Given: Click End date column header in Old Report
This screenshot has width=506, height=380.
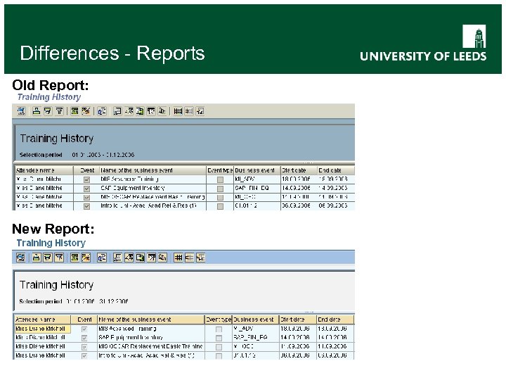Looking at the screenshot, I should point(336,170).
